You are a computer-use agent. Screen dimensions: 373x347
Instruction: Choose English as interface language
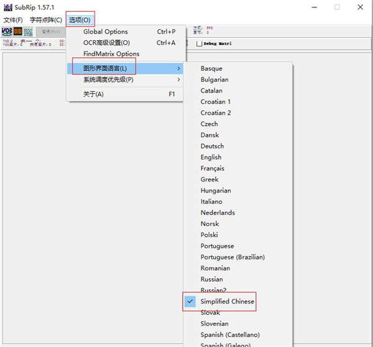(211, 157)
